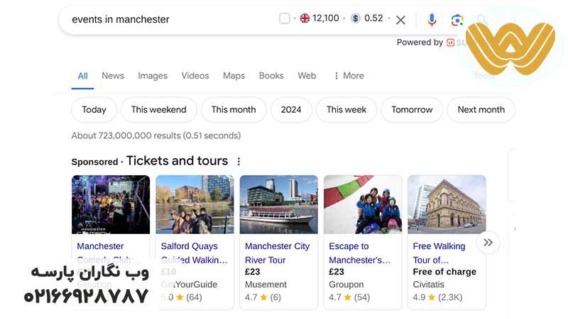Image resolution: width=568 pixels, height=319 pixels.
Task: Click the UK flag search volume icon
Action: point(305,18)
